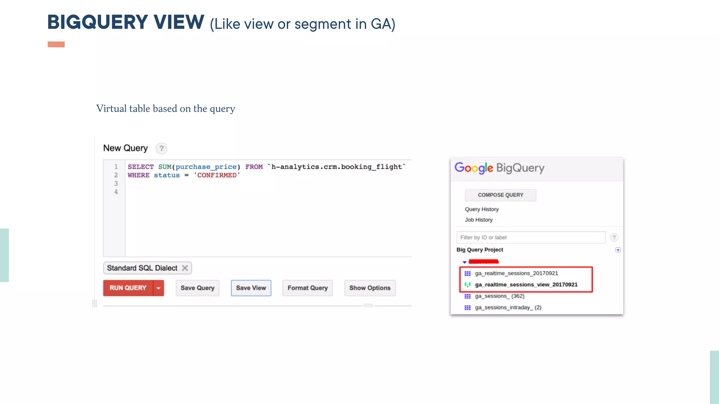This screenshot has height=404, width=719.
Task: Click the COMPOSE QUERY button
Action: point(501,195)
